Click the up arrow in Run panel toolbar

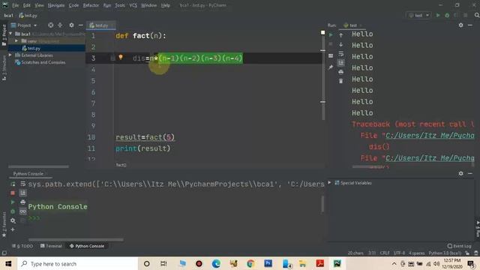tap(341, 35)
